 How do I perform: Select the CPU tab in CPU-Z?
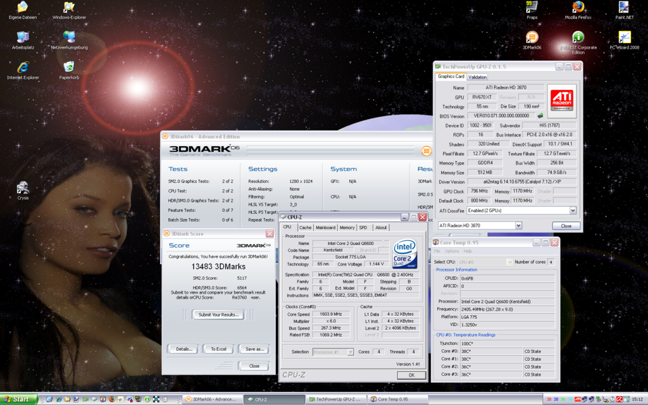(x=287, y=227)
